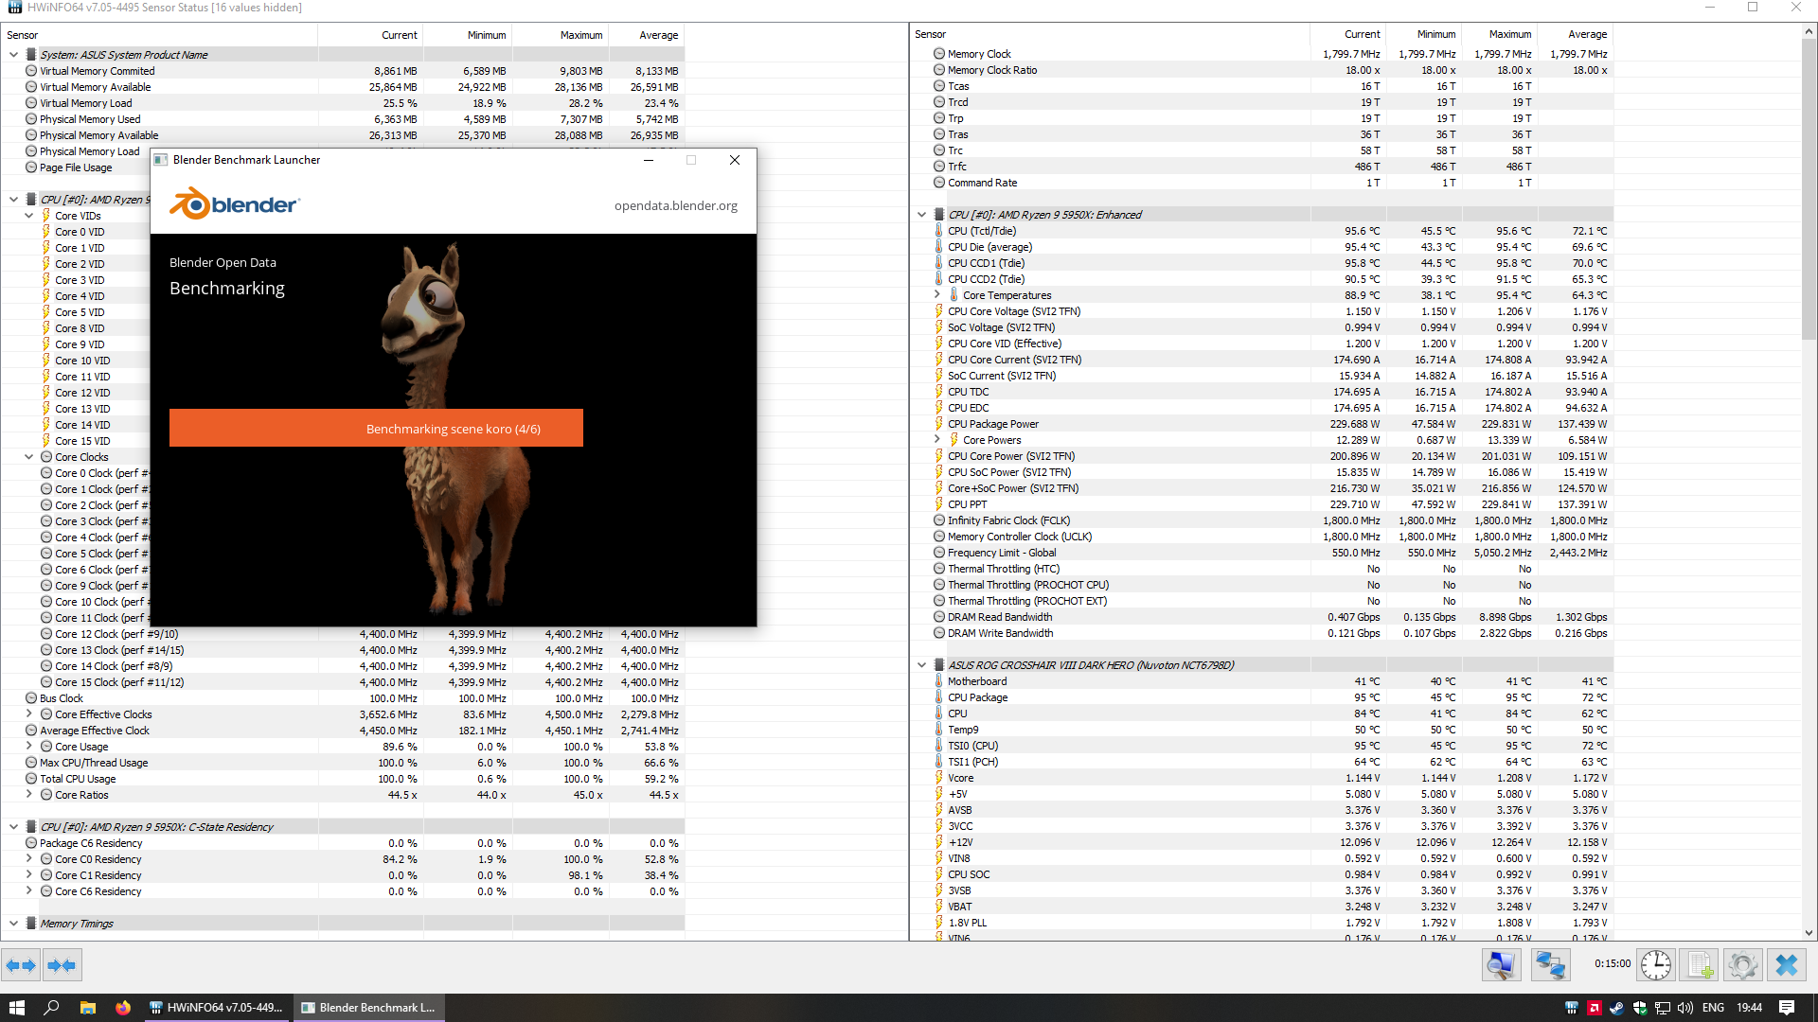Viewport: 1818px width, 1022px height.
Task: Expand the Core Temperatures node
Action: tap(937, 295)
